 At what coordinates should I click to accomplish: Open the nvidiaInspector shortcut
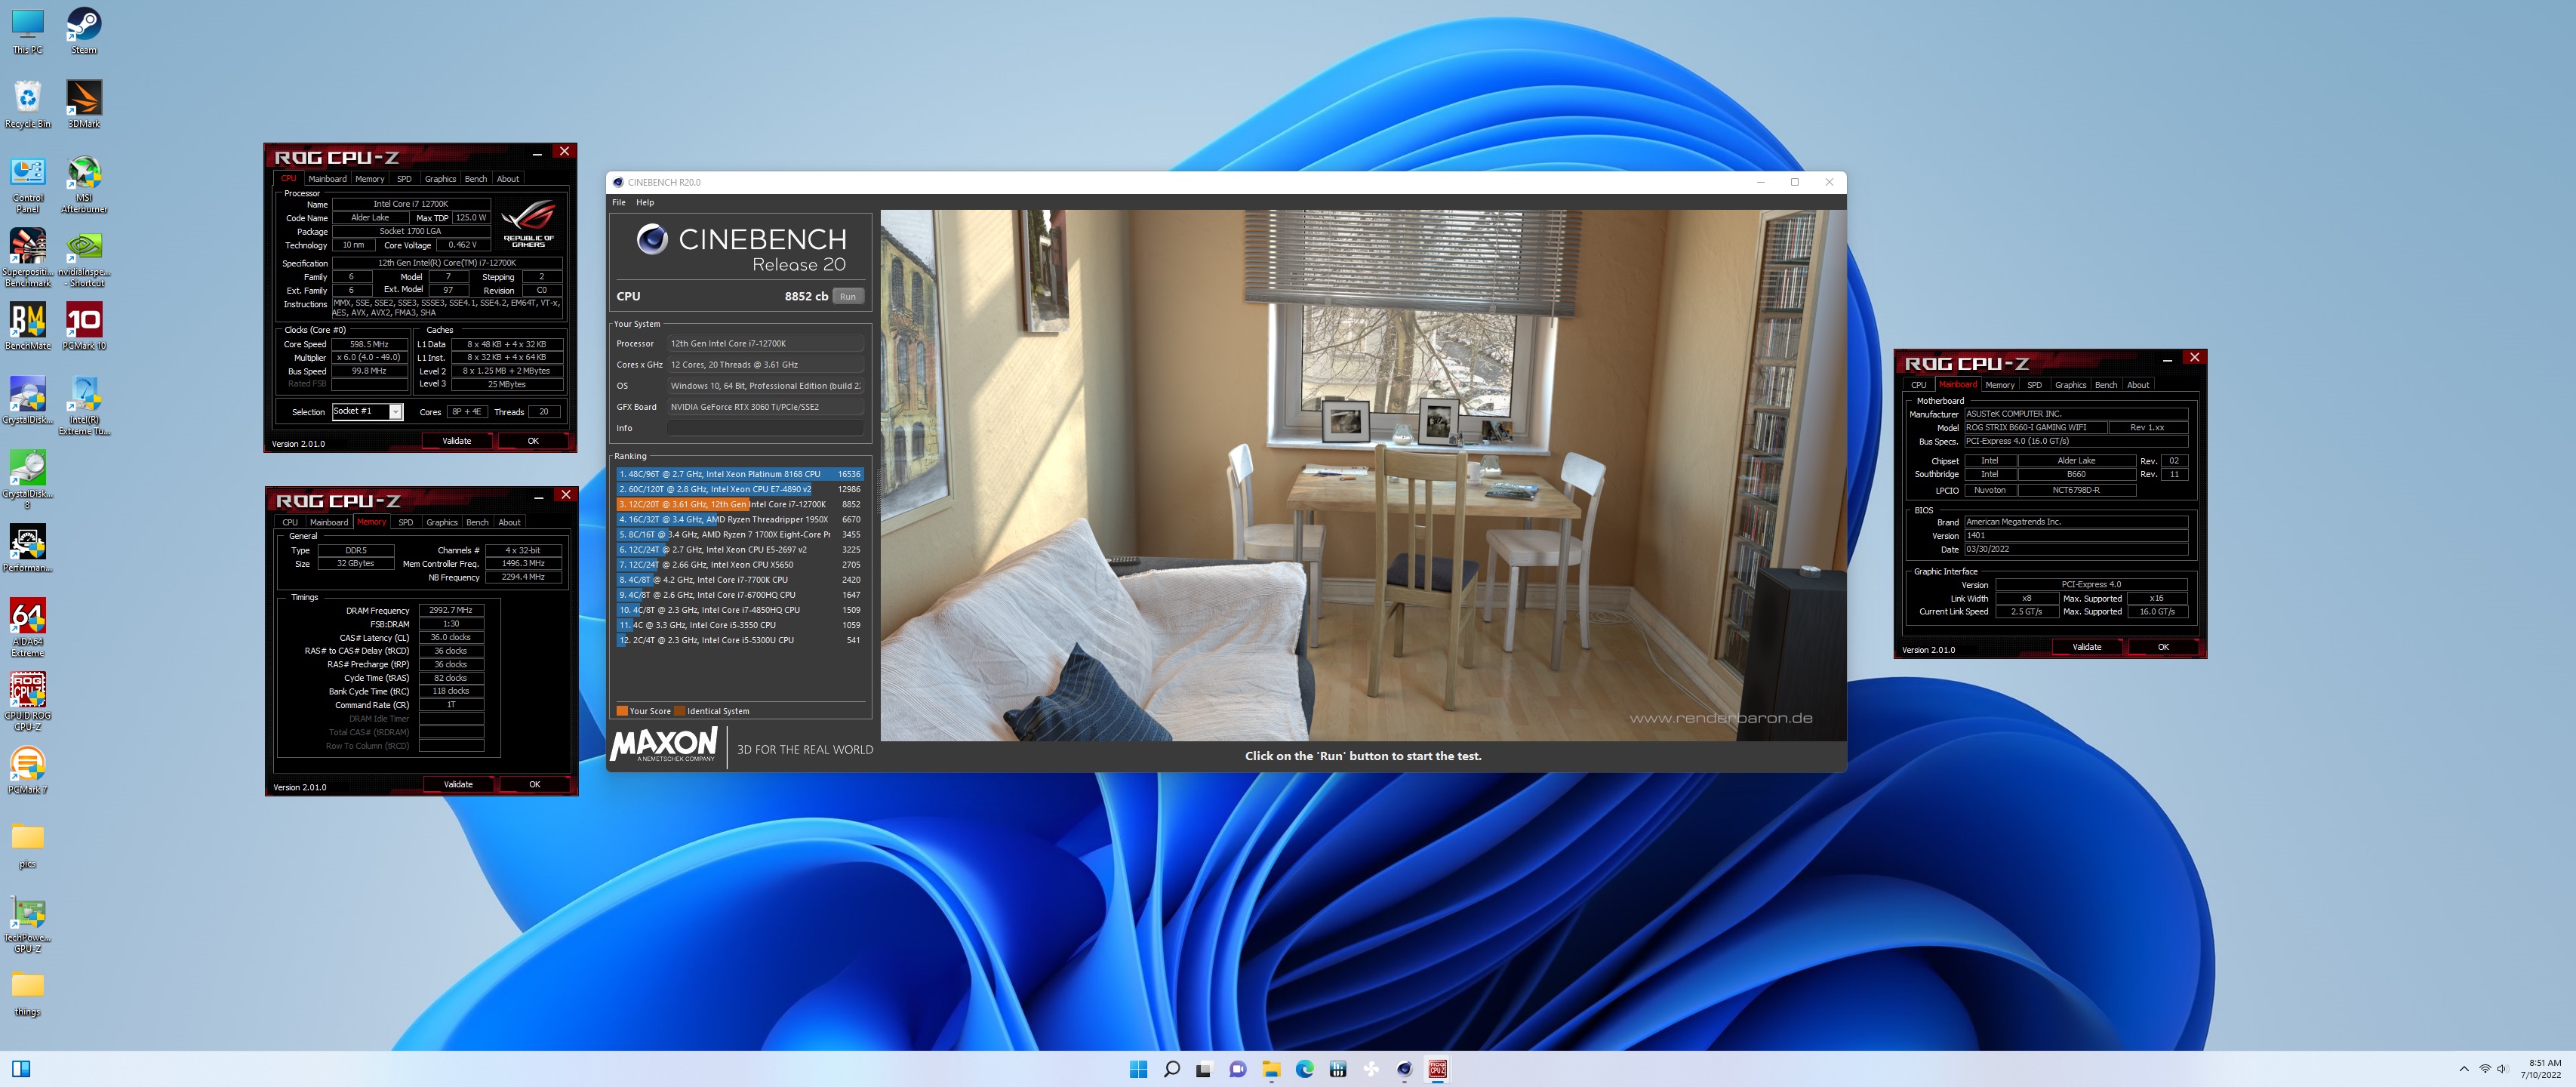click(84, 258)
